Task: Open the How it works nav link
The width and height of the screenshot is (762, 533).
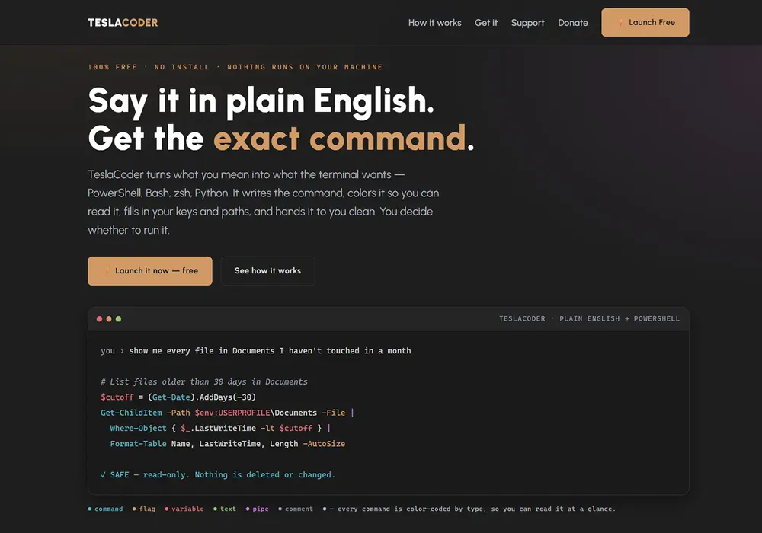Action: 434,23
